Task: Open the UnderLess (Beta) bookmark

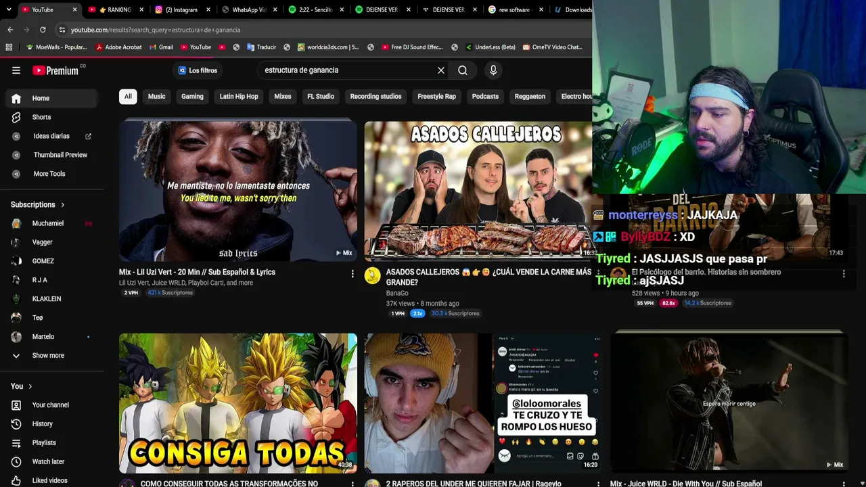Action: click(490, 47)
